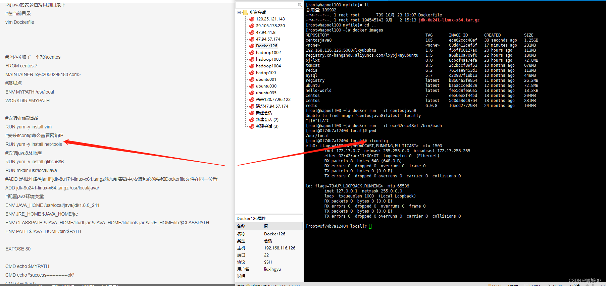
Task: Click the session icon next to hadoop1002
Action: [x=252, y=53]
